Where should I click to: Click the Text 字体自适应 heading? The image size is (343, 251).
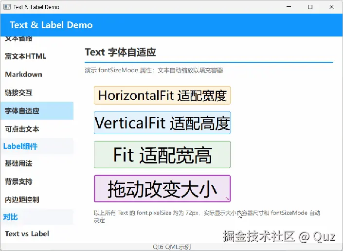click(120, 52)
